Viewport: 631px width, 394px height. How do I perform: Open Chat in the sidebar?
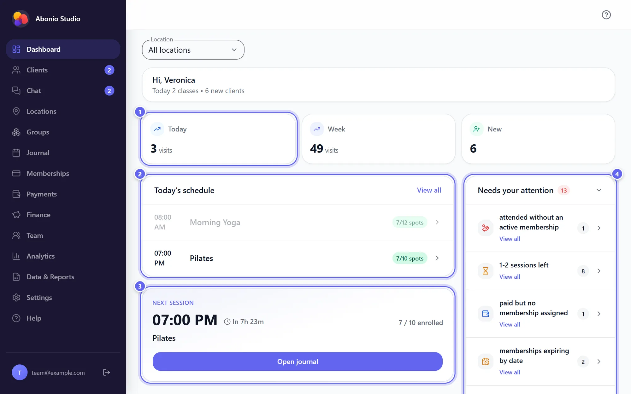click(63, 91)
